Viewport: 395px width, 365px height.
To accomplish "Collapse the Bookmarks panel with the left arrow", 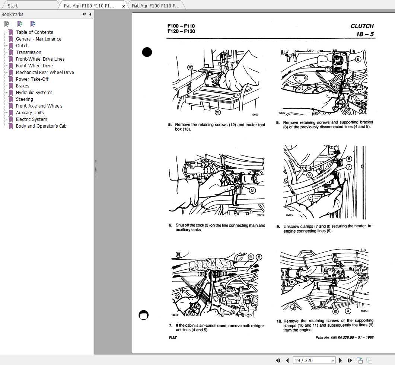I will (90, 14).
